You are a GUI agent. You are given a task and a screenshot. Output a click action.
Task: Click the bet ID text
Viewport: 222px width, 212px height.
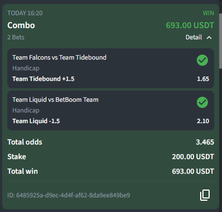coord(68,195)
